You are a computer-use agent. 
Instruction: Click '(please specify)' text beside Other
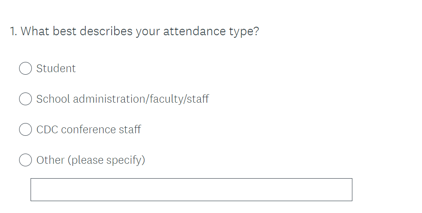[106, 160]
